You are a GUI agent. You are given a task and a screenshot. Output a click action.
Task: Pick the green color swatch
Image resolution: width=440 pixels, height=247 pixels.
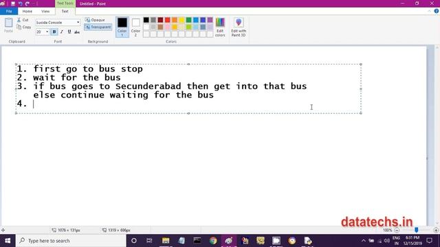click(188, 20)
